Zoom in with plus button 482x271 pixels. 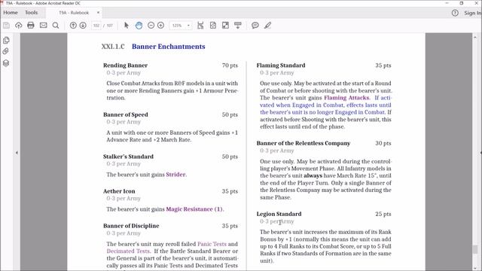pos(160,26)
